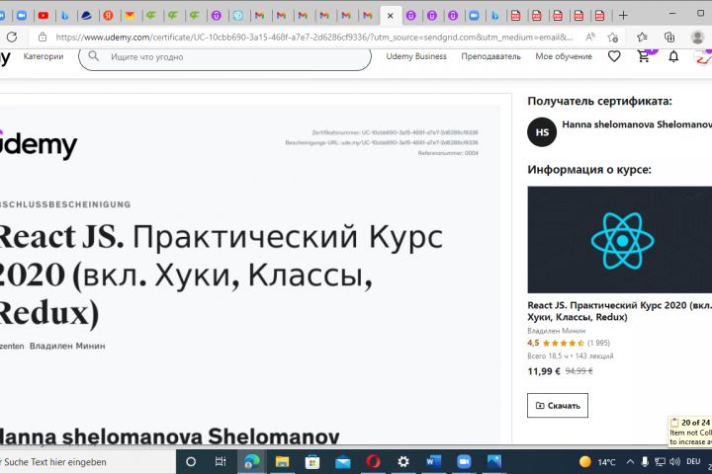Open Microsoft Store from the taskbar
This screenshot has height=474, width=712.
(x=311, y=462)
